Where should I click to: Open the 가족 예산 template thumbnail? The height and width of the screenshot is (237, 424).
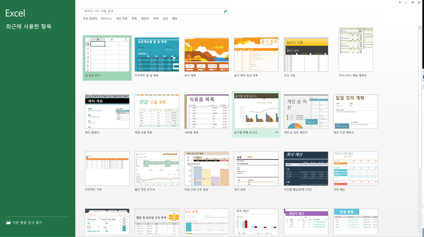pos(356,168)
